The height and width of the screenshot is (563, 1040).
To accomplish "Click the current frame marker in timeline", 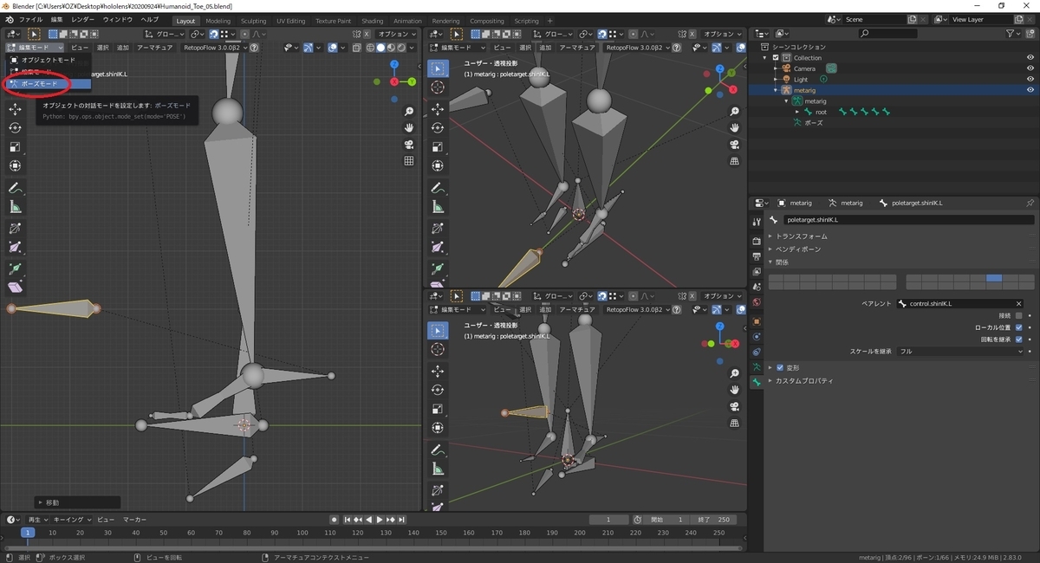I will [27, 533].
